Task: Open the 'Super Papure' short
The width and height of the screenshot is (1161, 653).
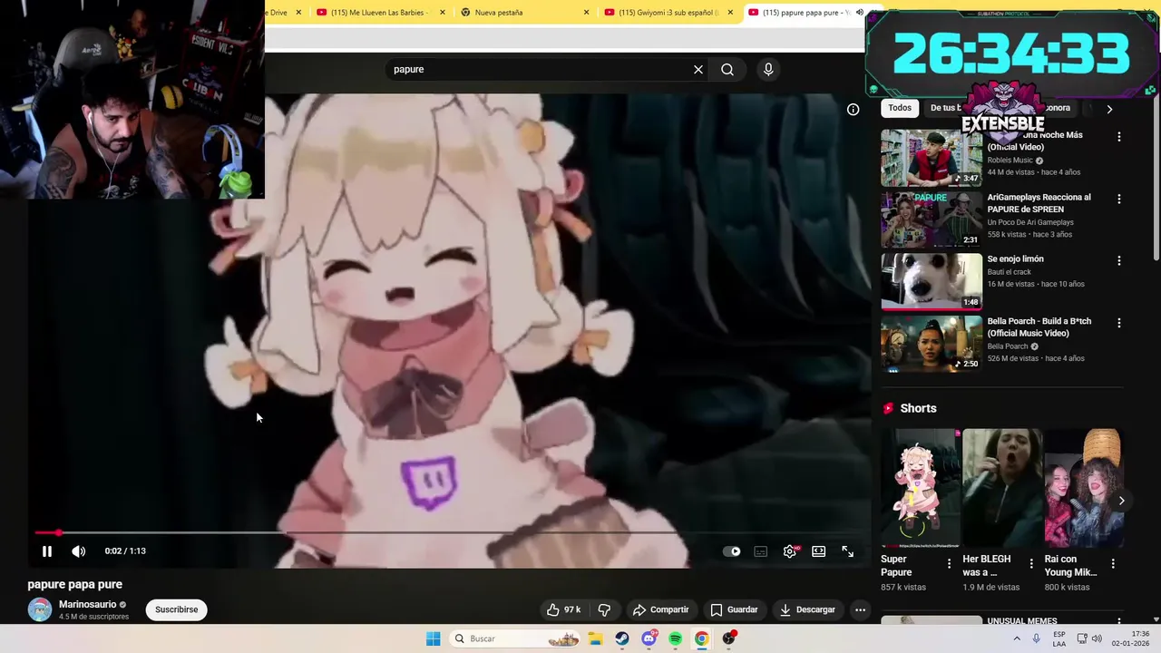Action: click(920, 489)
